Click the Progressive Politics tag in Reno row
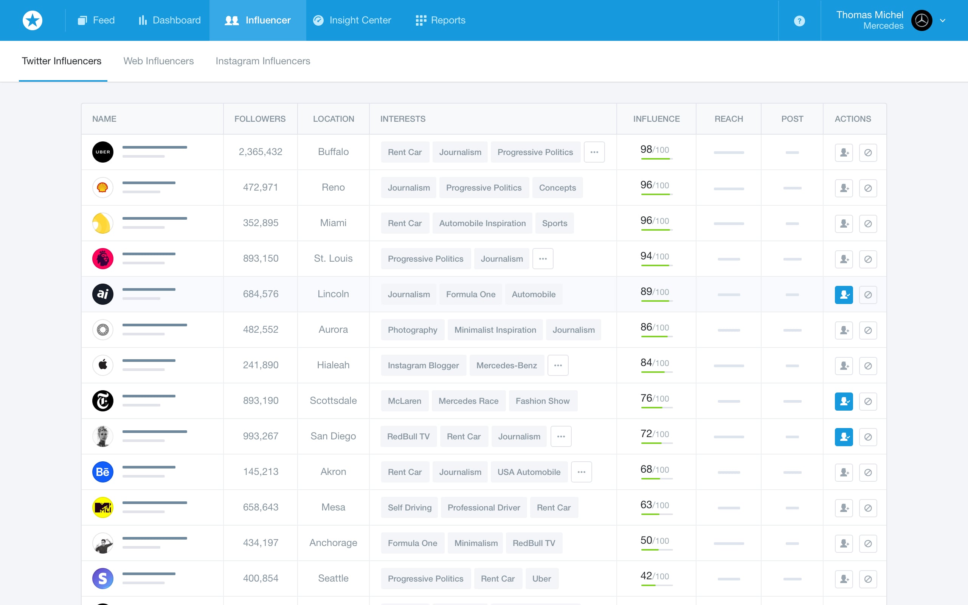This screenshot has height=605, width=968. tap(484, 188)
